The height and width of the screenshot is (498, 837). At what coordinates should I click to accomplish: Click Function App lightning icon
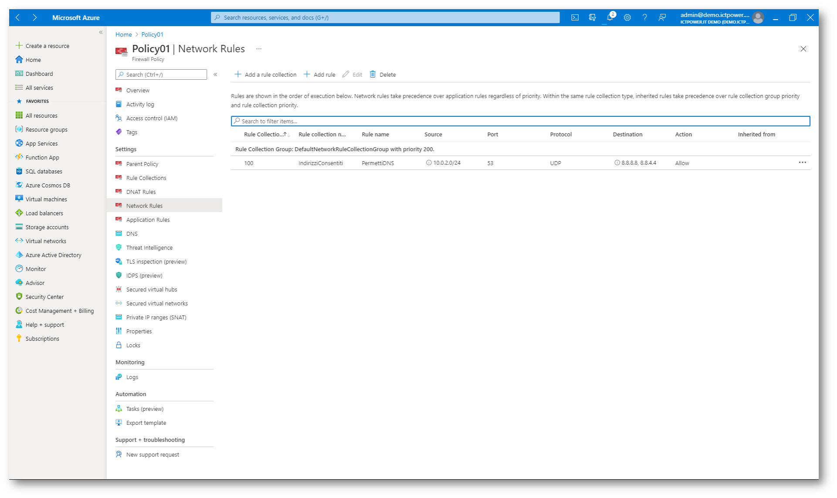19,157
